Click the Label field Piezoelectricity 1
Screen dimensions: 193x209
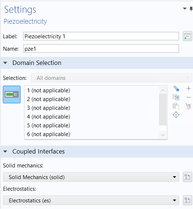click(x=101, y=36)
